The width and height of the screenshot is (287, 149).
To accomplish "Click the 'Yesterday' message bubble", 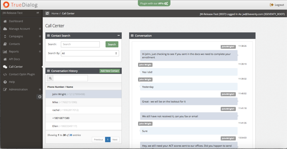I will click(189, 87).
